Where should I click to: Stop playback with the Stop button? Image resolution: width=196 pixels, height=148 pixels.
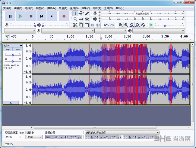click(x=31, y=16)
